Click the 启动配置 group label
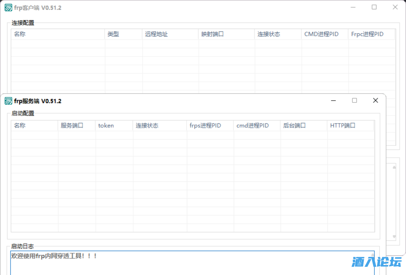406x275 pixels. (23, 113)
